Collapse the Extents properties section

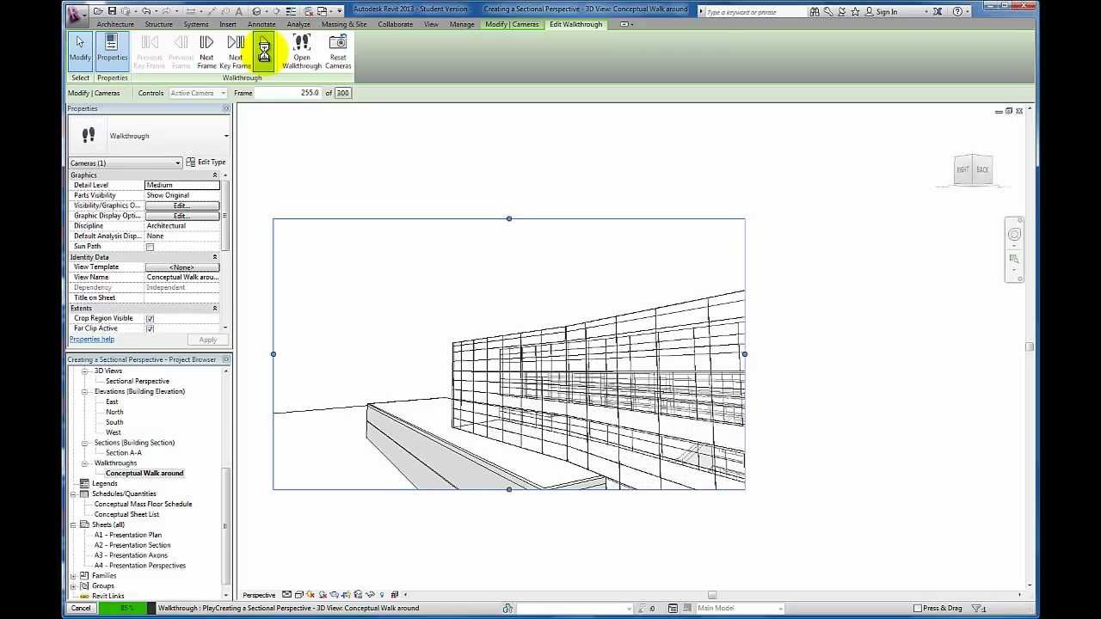pos(215,308)
